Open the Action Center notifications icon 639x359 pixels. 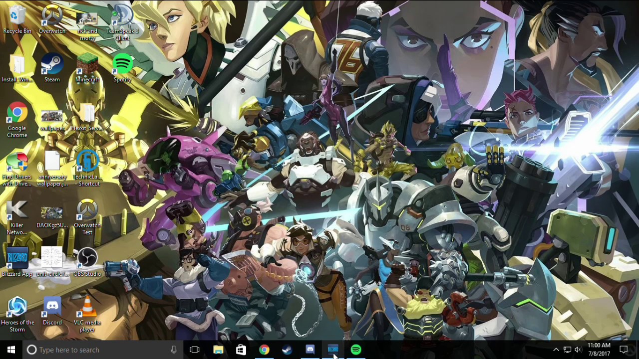point(624,350)
